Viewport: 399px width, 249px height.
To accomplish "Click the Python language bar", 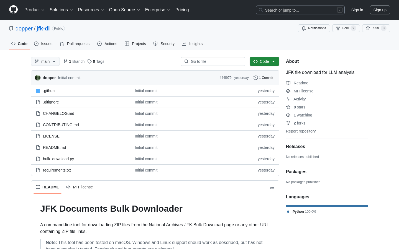I will [327, 206].
